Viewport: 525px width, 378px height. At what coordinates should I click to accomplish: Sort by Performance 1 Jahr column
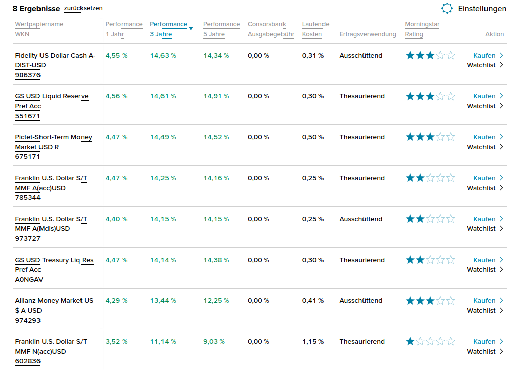[124, 24]
